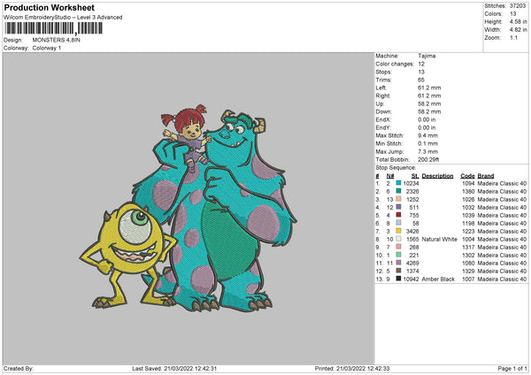Click the teal blue swatch for code 1094
Image resolution: width=531 pixels, height=375 pixels.
398,183
